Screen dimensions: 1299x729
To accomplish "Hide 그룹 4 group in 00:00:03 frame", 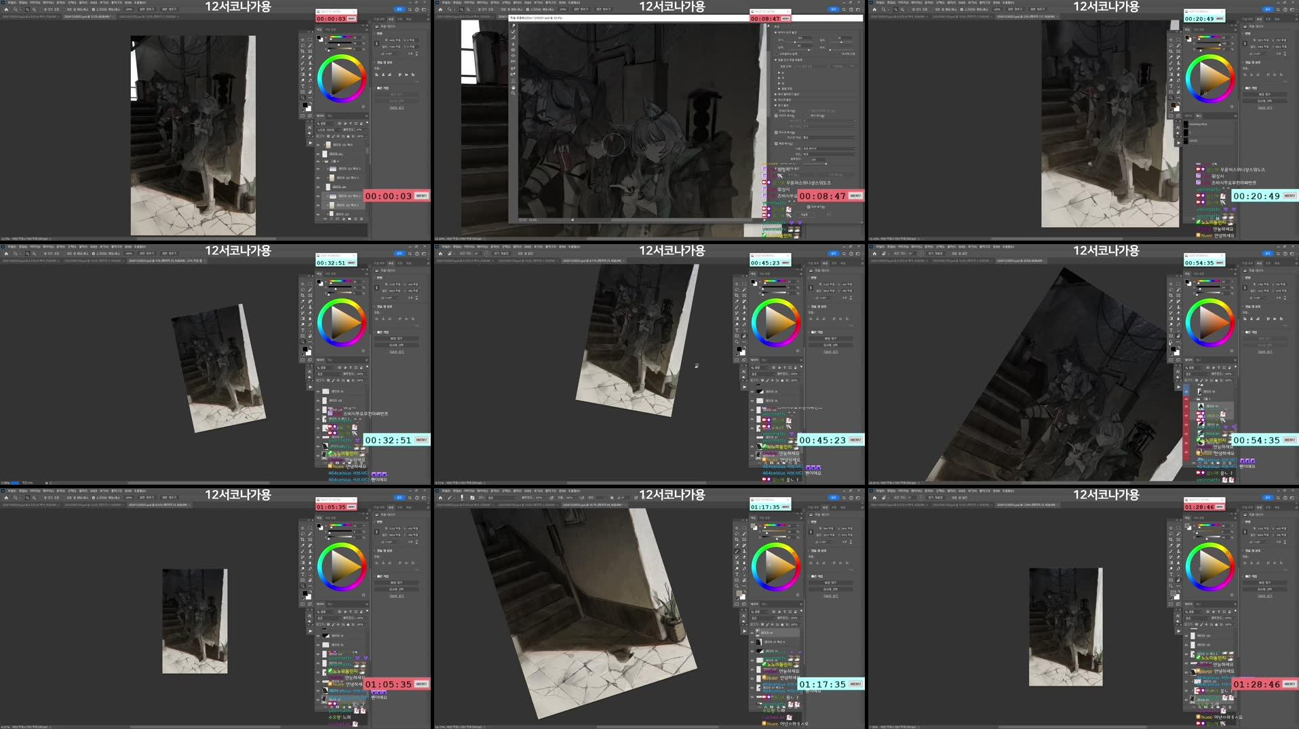I will click(318, 161).
